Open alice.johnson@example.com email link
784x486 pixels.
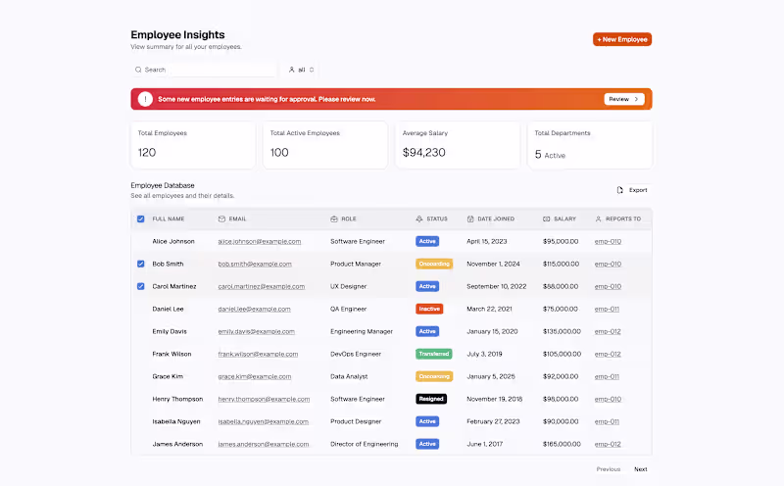pos(260,241)
